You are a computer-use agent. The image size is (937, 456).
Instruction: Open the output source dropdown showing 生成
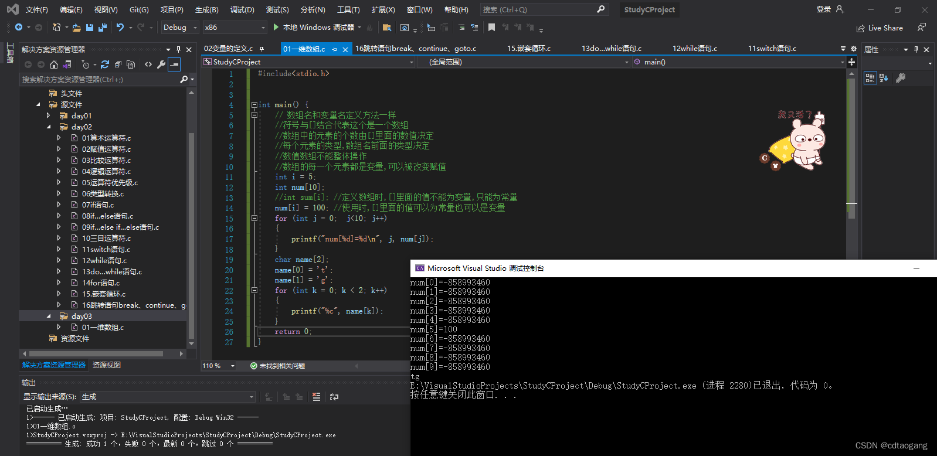[x=167, y=397]
